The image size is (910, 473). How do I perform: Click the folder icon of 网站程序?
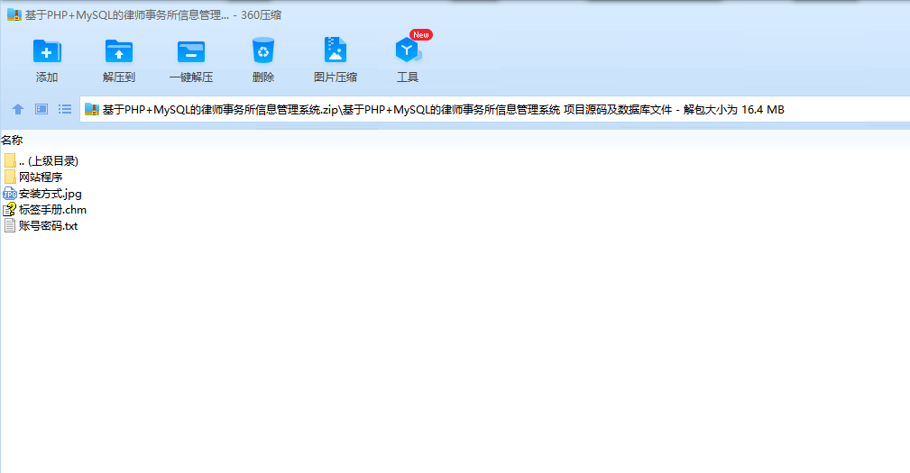click(10, 177)
